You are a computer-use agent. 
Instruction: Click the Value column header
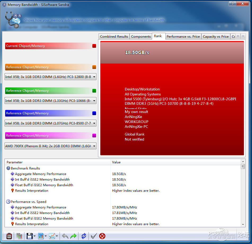(x=175, y=162)
